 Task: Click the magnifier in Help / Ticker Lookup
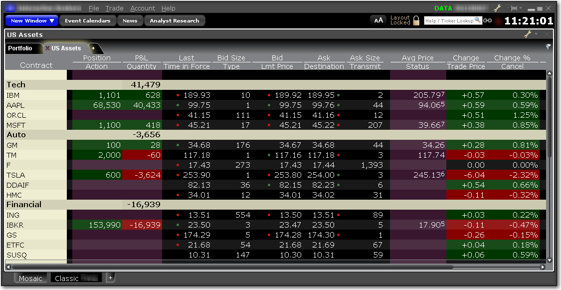(x=478, y=20)
